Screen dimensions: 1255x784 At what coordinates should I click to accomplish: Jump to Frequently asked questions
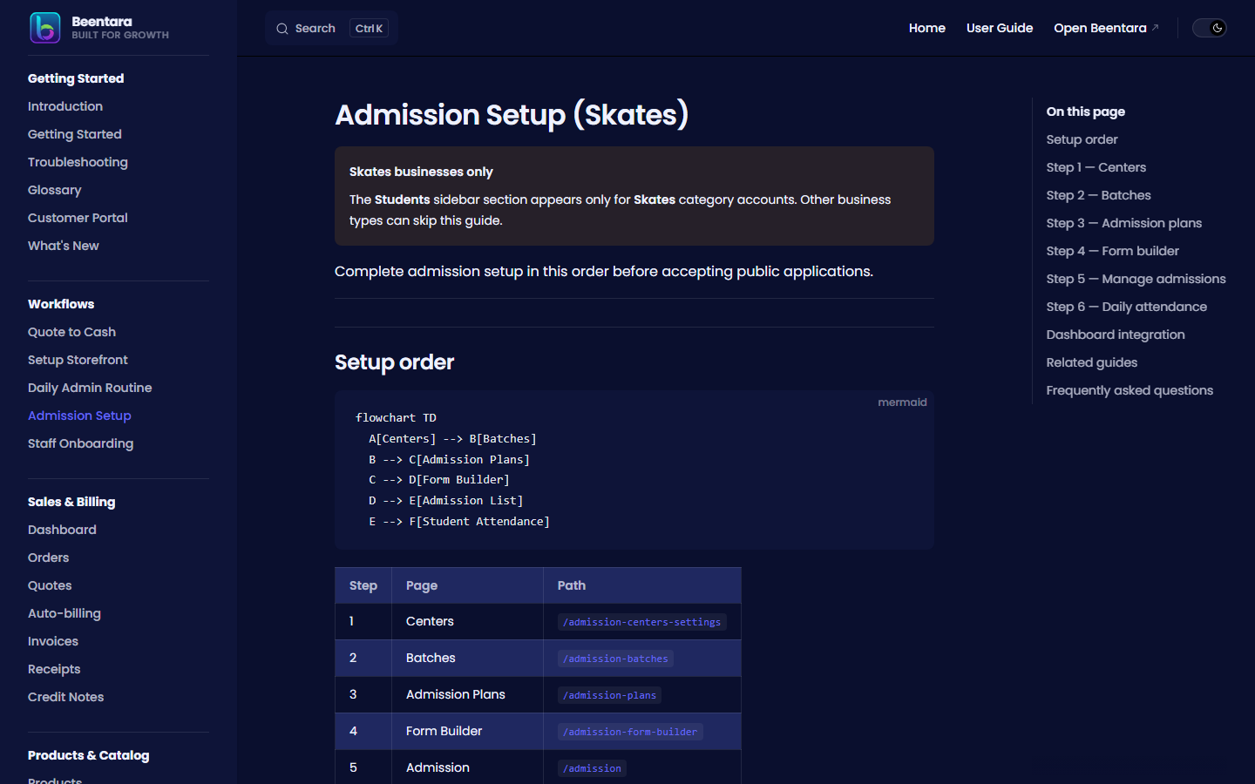click(1129, 390)
